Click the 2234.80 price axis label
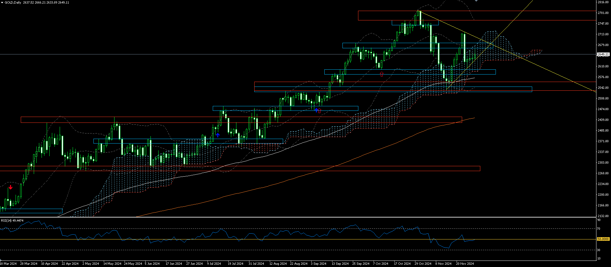The height and width of the screenshot is (267, 611). click(x=603, y=184)
